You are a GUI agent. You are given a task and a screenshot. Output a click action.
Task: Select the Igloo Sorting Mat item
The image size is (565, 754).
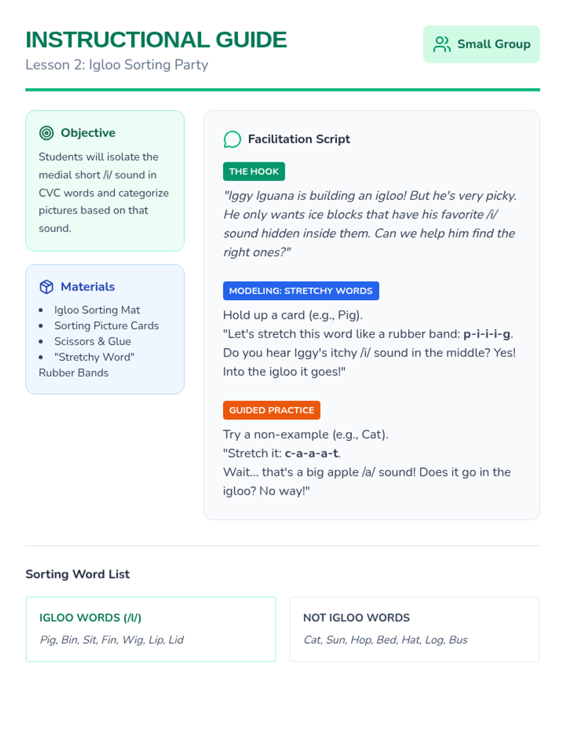pyautogui.click(x=97, y=310)
